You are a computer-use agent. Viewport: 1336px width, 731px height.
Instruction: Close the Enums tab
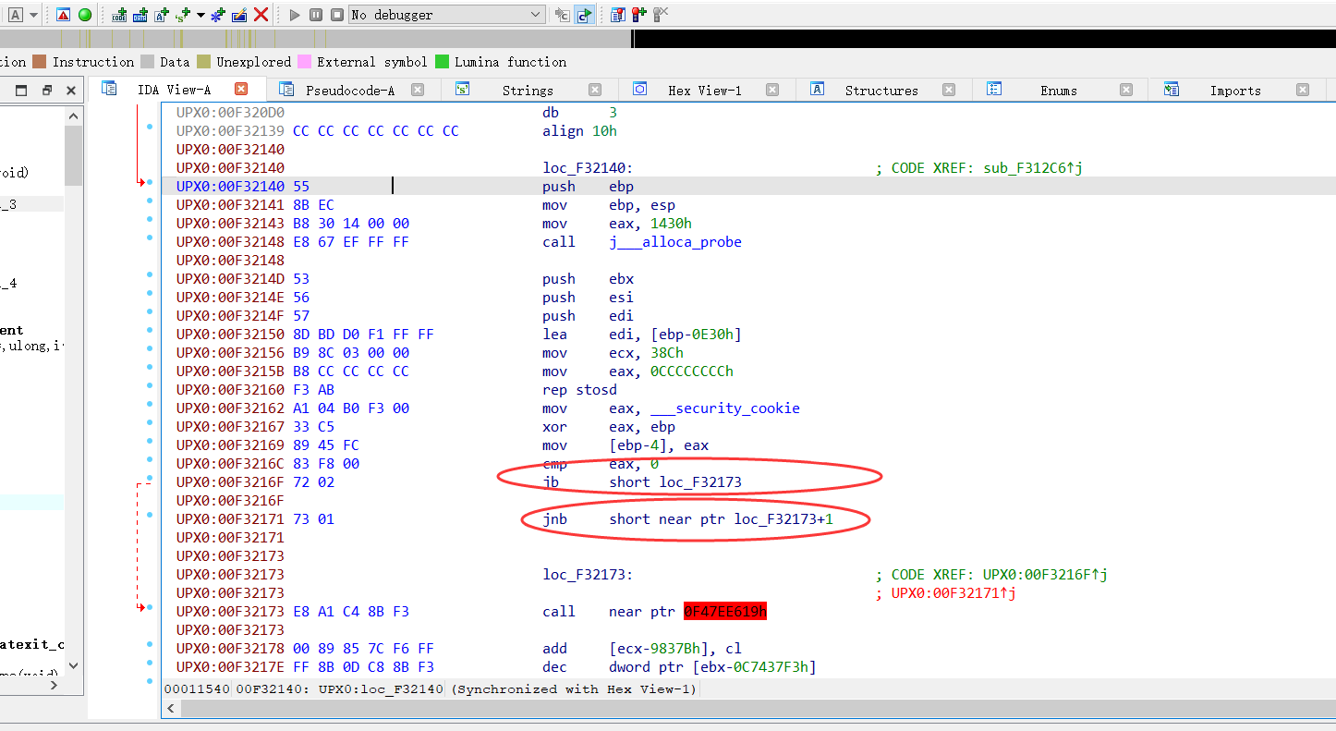[1126, 90]
